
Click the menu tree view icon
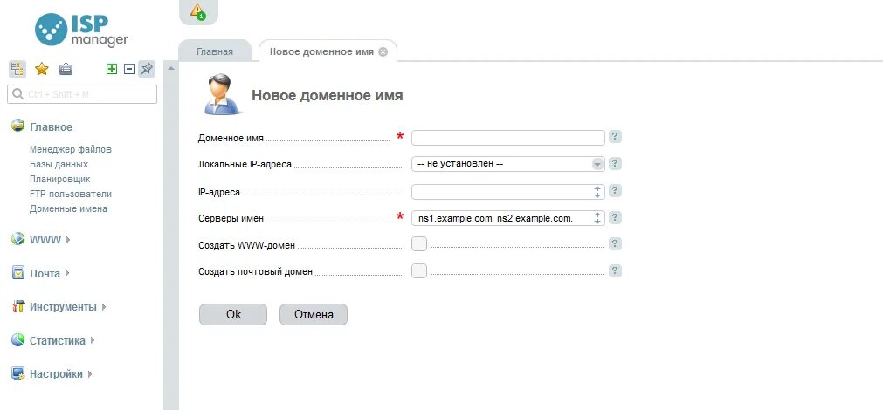click(x=17, y=69)
